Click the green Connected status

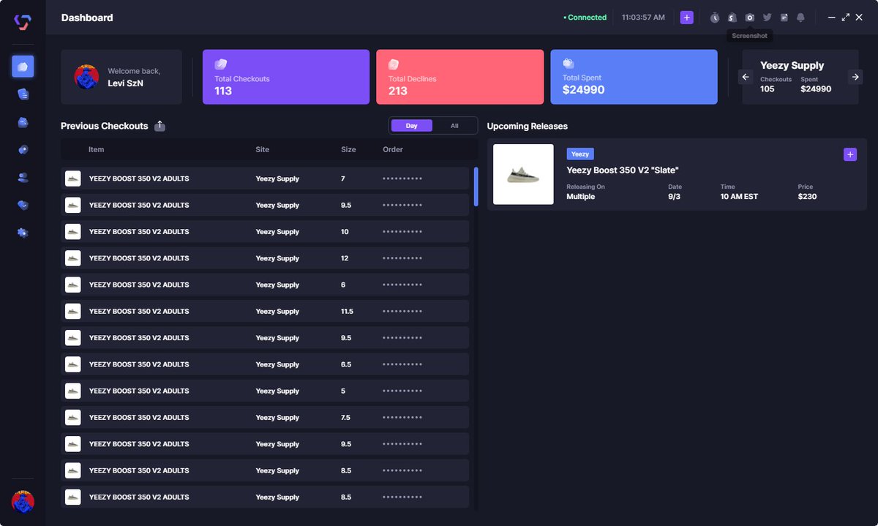tap(585, 18)
